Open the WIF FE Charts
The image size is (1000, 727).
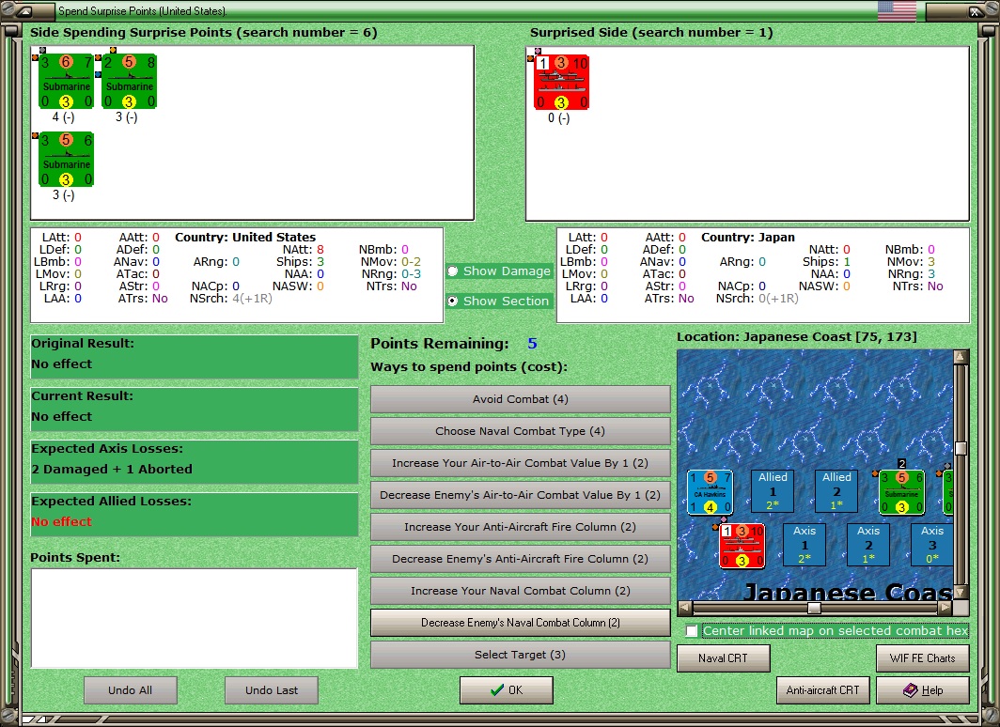(923, 658)
